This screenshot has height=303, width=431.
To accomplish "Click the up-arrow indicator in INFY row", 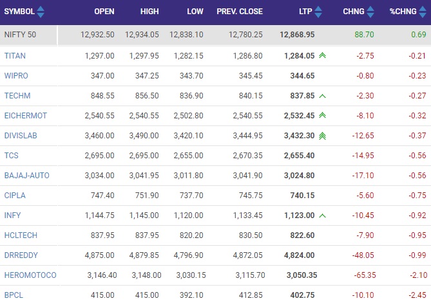I will (x=322, y=216).
